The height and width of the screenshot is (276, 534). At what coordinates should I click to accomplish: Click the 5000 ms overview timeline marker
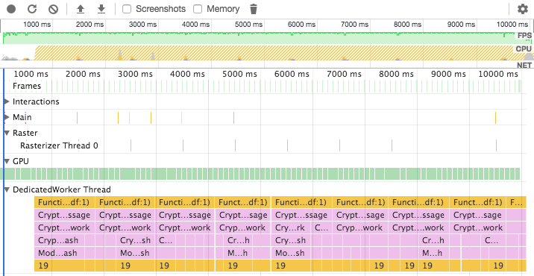click(248, 25)
